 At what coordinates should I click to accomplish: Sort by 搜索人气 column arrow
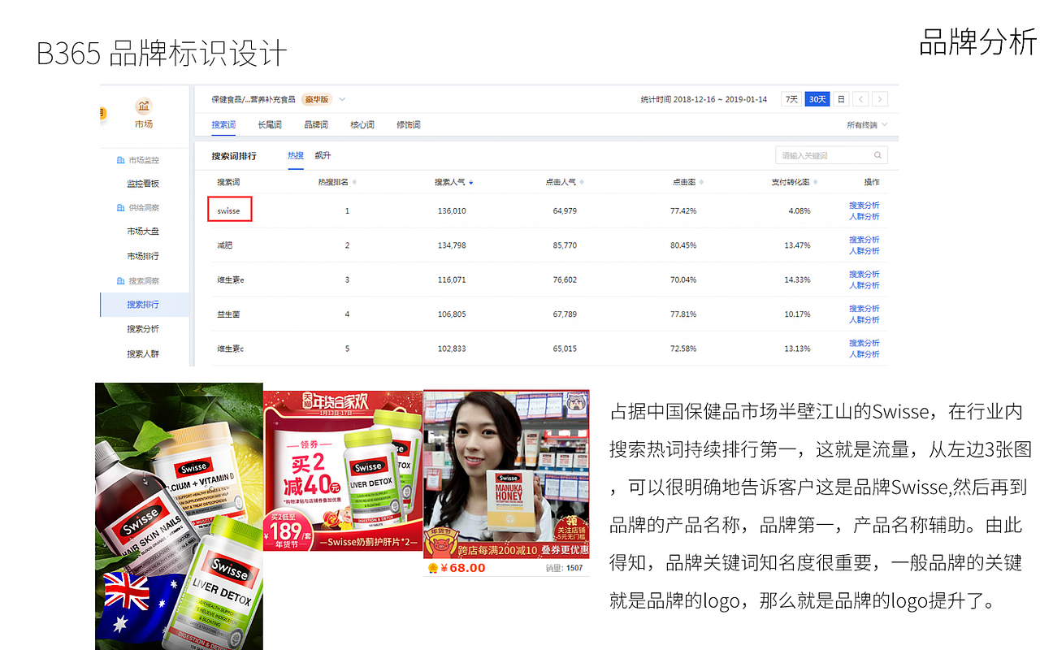pos(470,182)
